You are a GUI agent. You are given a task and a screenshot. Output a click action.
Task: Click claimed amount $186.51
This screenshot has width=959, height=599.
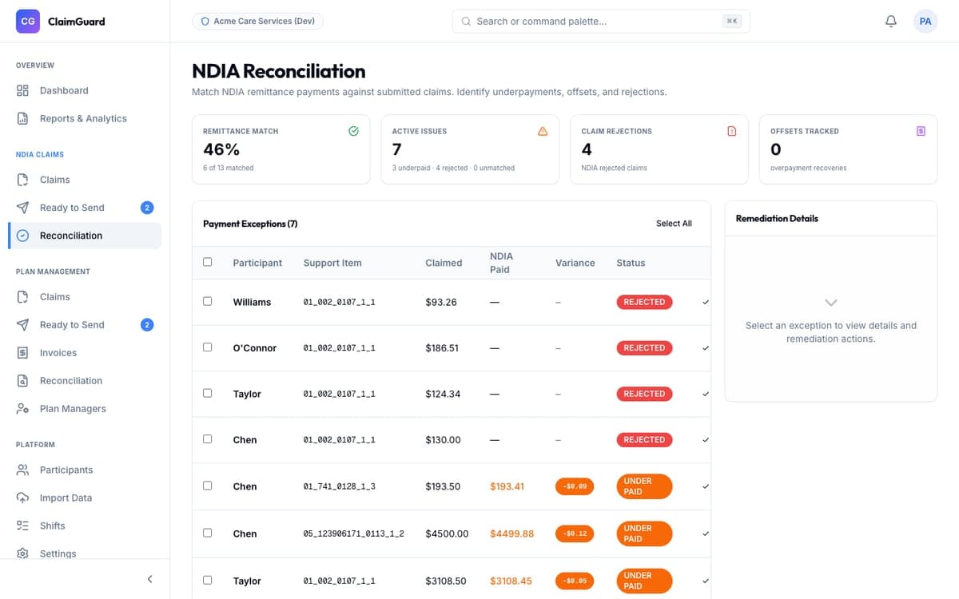tap(442, 348)
